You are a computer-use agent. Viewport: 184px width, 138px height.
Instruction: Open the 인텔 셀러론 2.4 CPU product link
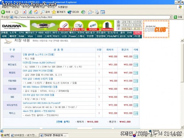[x=39, y=54]
